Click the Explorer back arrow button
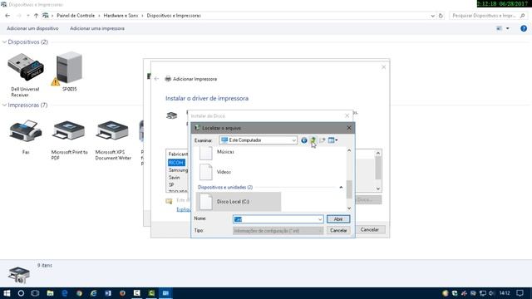The width and height of the screenshot is (532, 299). pyautogui.click(x=7, y=16)
